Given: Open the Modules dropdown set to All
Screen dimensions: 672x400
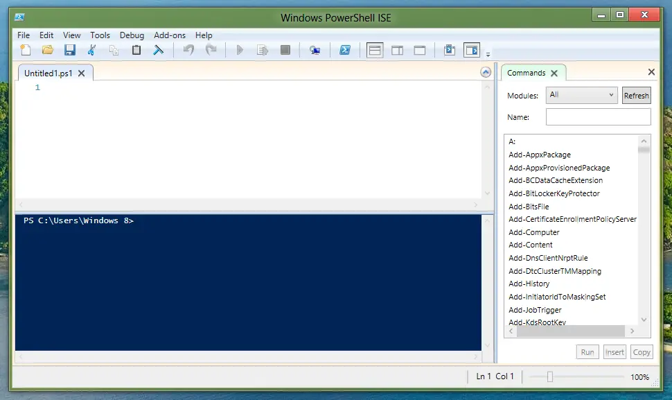Looking at the screenshot, I should tap(581, 95).
